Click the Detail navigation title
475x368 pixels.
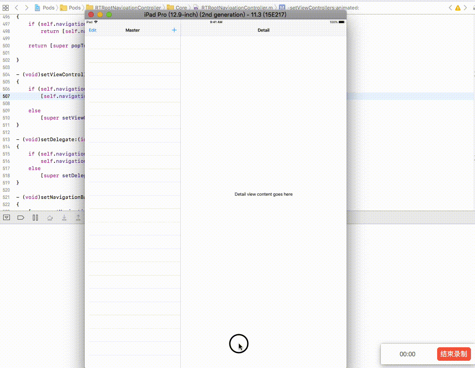point(264,30)
